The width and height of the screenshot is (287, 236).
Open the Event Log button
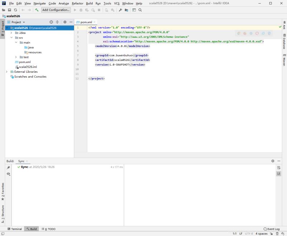(x=272, y=229)
